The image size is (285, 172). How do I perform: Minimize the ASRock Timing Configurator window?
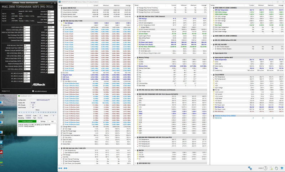pyautogui.click(x=51, y=3)
